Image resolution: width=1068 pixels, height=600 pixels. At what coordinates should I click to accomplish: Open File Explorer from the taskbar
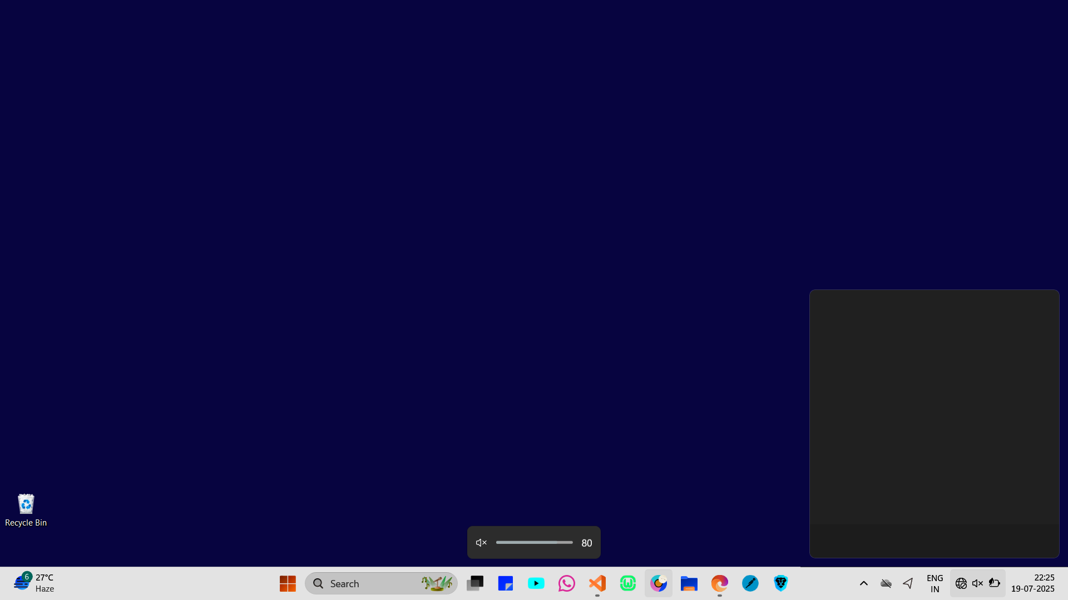[689, 583]
